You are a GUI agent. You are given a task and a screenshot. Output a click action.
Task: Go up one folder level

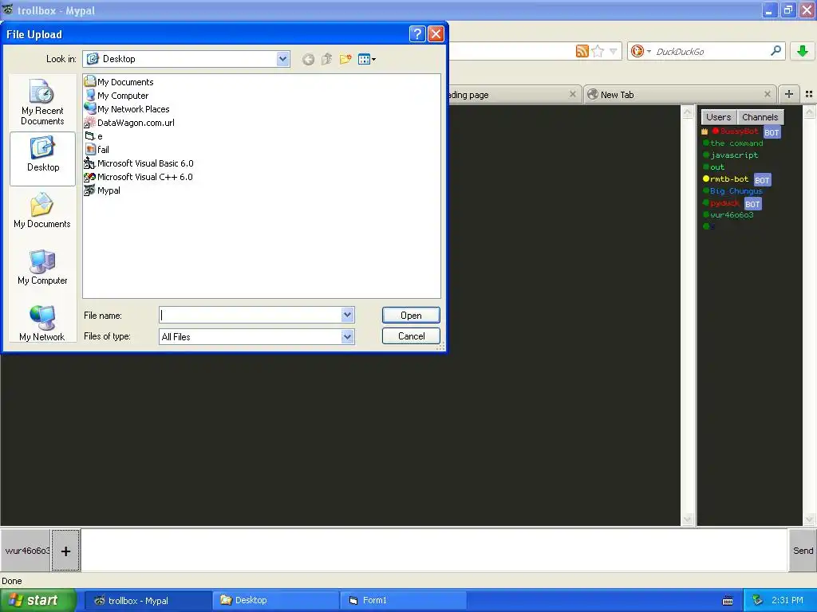[x=326, y=59]
